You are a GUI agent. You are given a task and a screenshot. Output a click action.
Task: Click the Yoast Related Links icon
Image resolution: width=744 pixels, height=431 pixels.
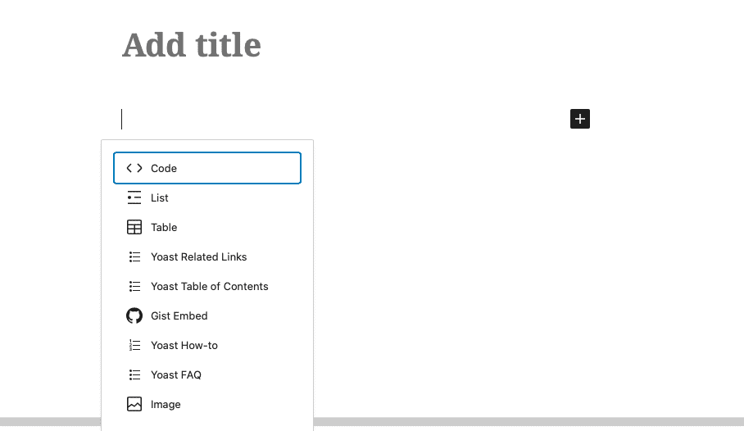(x=134, y=256)
